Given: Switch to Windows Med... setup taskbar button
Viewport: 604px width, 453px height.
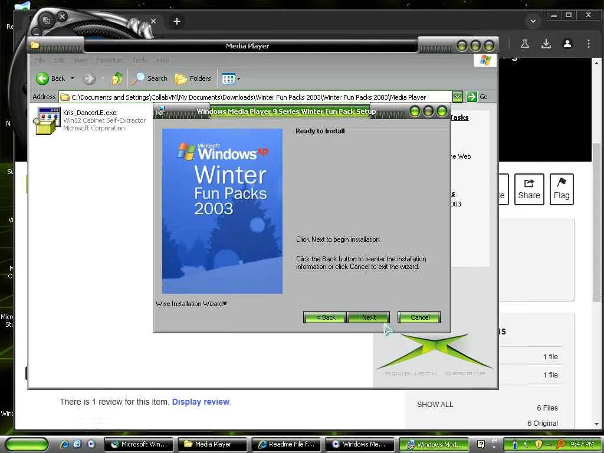Looking at the screenshot, I should pos(434,445).
